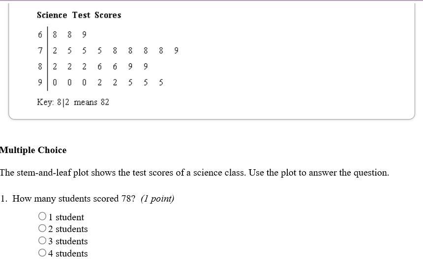The width and height of the screenshot is (423, 259).
Task: Click stem 9 in the plot
Action: (x=40, y=82)
